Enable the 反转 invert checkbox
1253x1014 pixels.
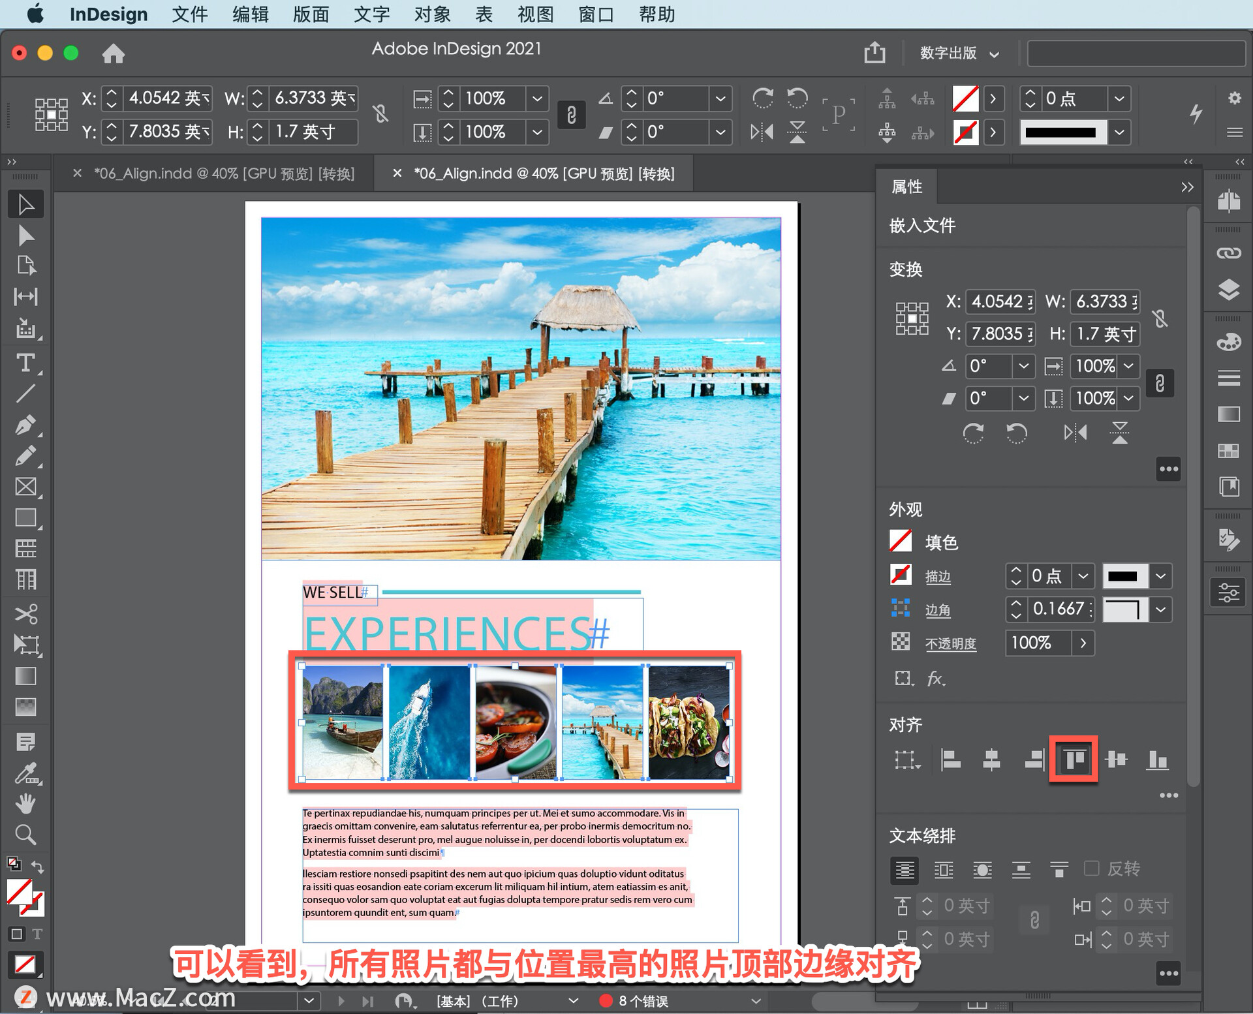1091,868
